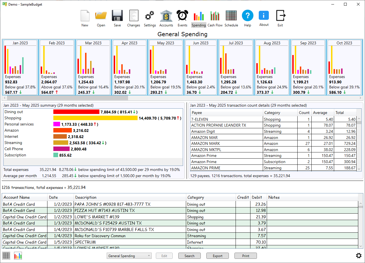The height and width of the screenshot is (263, 365).
Task: Select the Spending bar chart icon
Action: tap(199, 16)
